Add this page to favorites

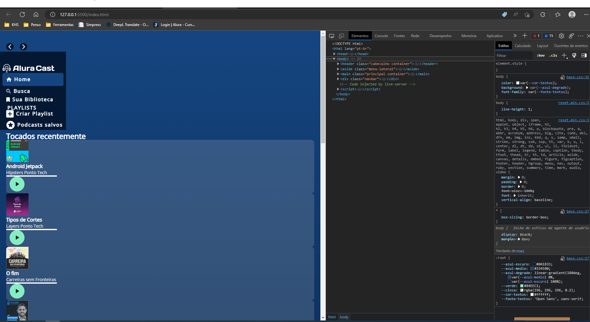tap(527, 15)
